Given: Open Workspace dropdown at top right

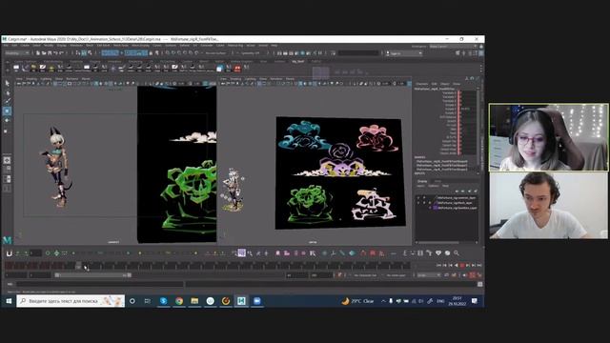Looking at the screenshot, I should [x=453, y=47].
